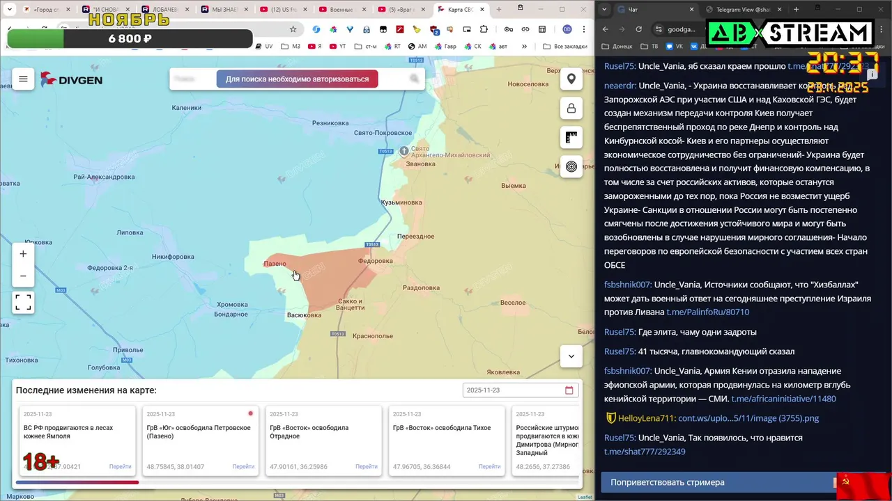Image resolution: width=892 pixels, height=501 pixels.
Task: Follow Перейти on the Ямполя forest card
Action: (x=120, y=467)
